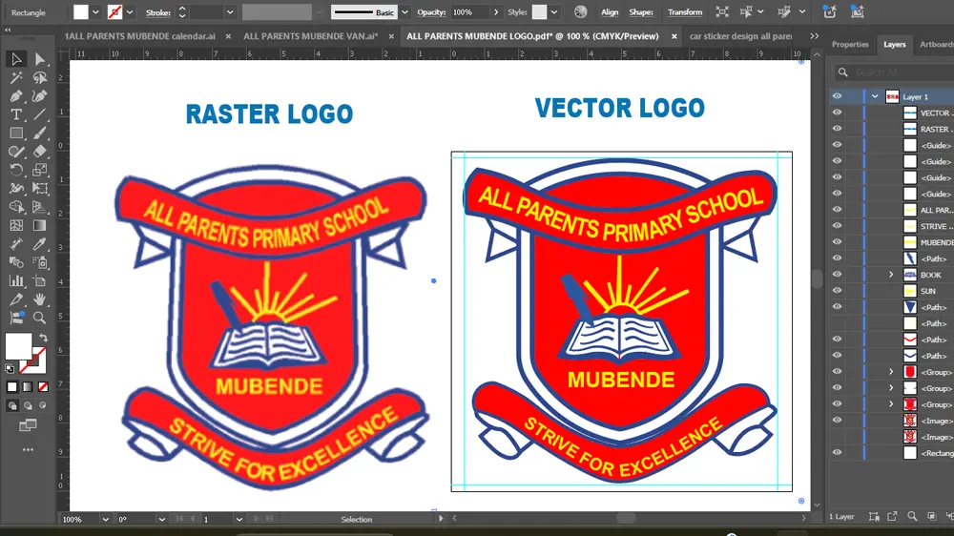Toggle visibility of STRIVE text item

pos(838,226)
